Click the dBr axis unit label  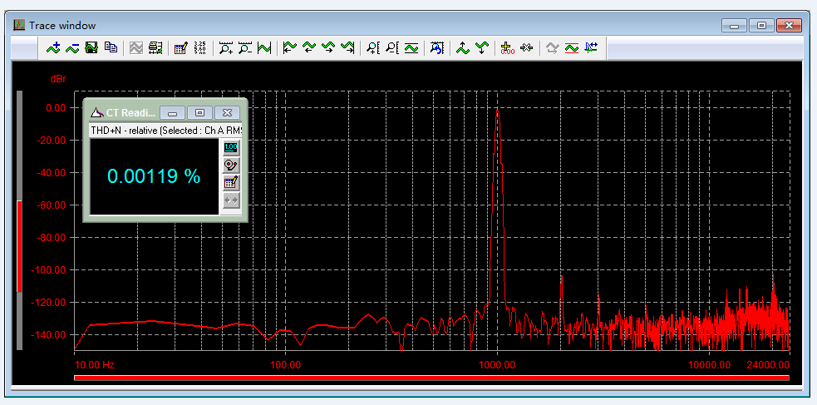pyautogui.click(x=58, y=79)
